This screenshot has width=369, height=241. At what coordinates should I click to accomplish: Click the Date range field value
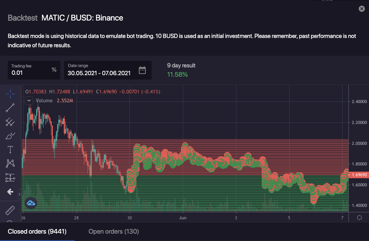coord(99,72)
